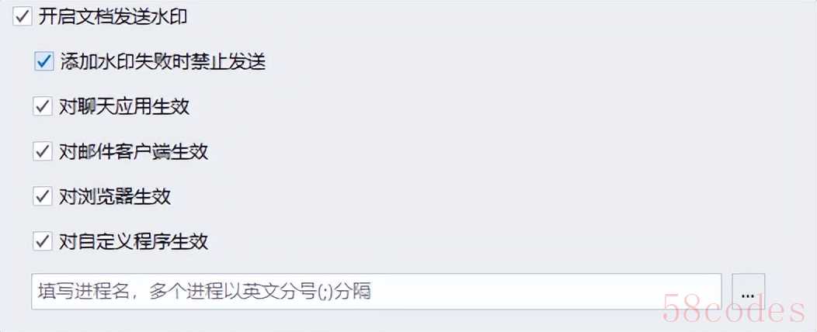The width and height of the screenshot is (817, 332).
Task: Toggle the 添加水印失败时禁止发送 checkbox
Action: tap(43, 61)
